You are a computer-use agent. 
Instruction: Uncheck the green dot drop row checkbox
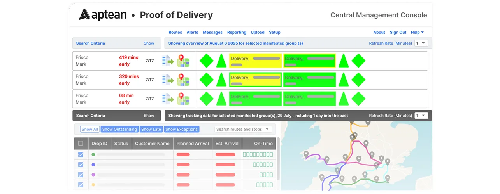81,154
